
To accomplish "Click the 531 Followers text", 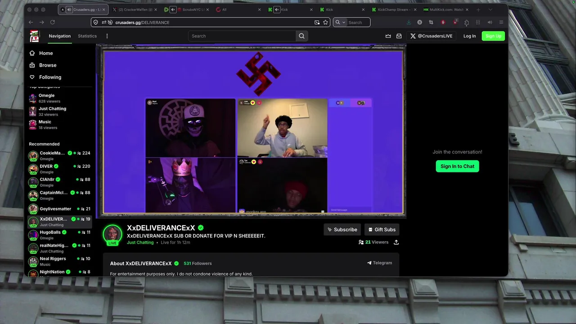I will coord(198,263).
